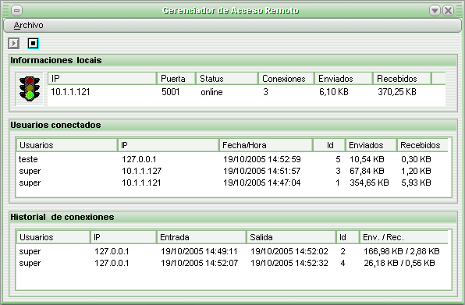
Task: Select history entry with Id 2
Action: click(x=232, y=251)
